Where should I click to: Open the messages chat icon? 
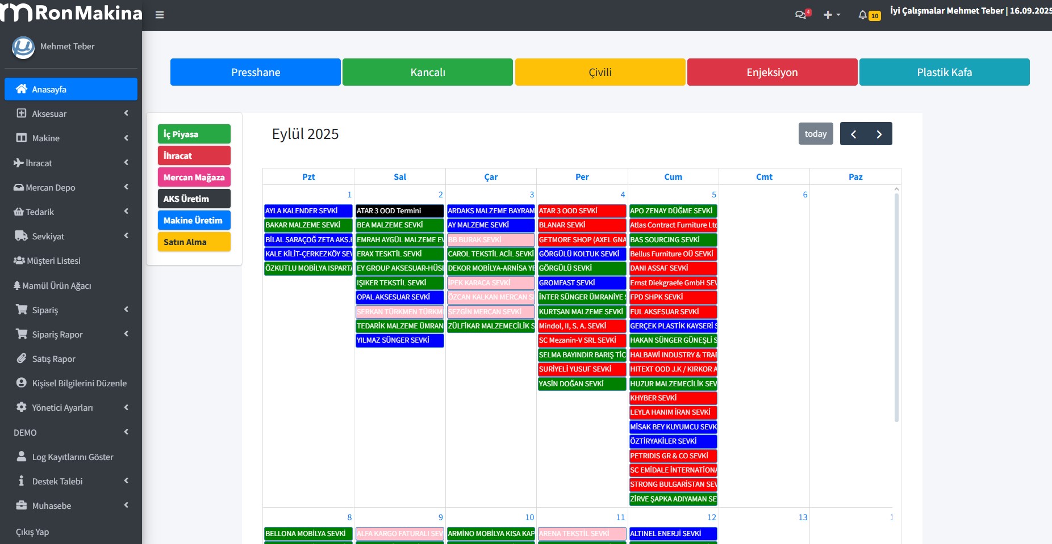pos(800,15)
